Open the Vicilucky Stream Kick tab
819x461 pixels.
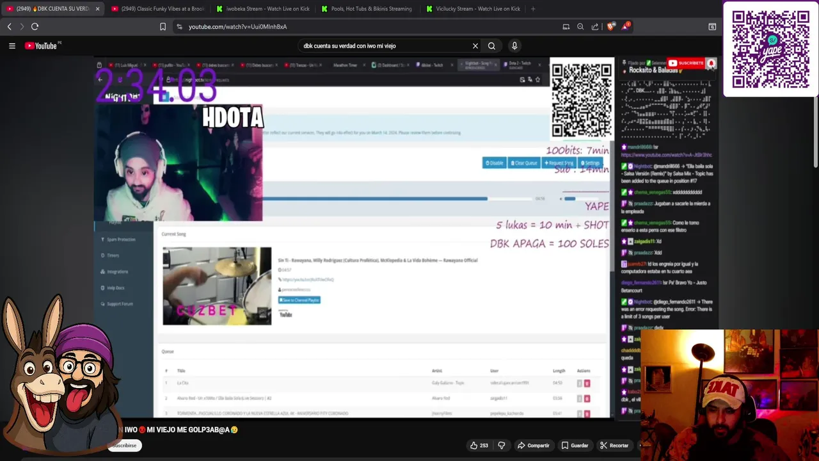pyautogui.click(x=472, y=9)
